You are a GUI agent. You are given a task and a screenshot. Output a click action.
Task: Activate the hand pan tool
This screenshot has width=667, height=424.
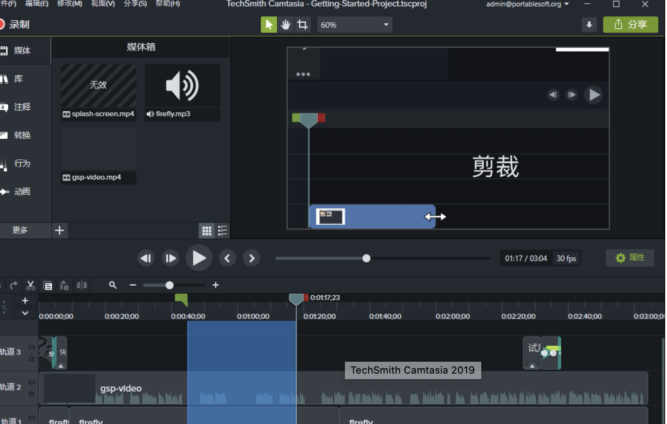click(285, 25)
